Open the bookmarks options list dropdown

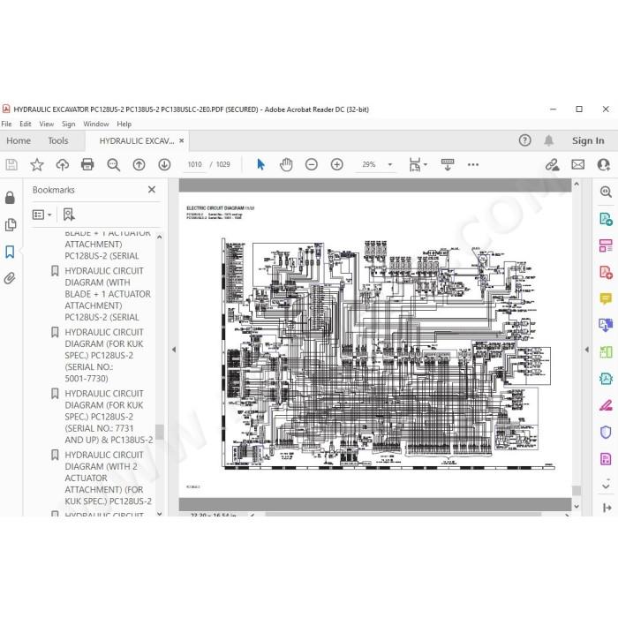pyautogui.click(x=41, y=215)
